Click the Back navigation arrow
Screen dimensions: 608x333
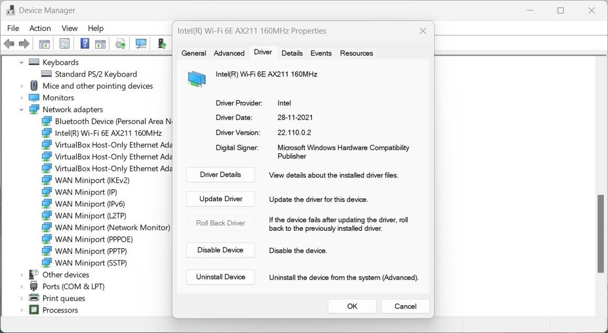[x=8, y=44]
